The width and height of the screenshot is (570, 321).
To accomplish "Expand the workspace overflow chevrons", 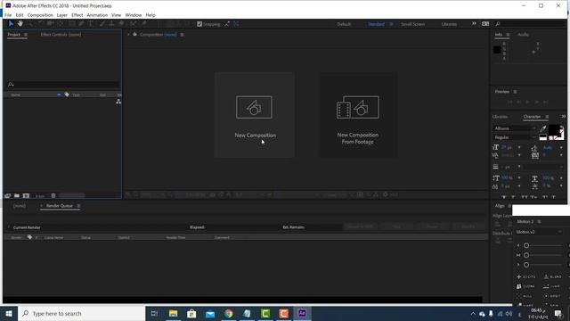I will click(474, 24).
